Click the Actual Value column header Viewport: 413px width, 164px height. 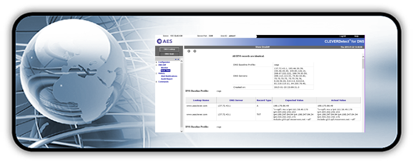point(339,100)
